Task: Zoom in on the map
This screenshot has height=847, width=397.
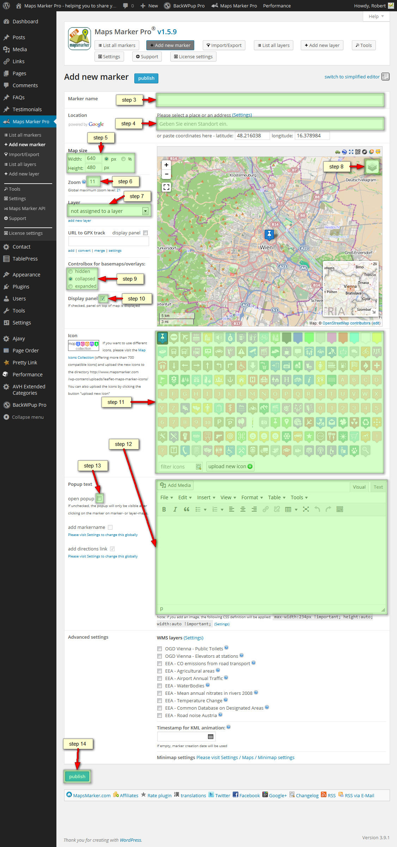Action: (166, 165)
